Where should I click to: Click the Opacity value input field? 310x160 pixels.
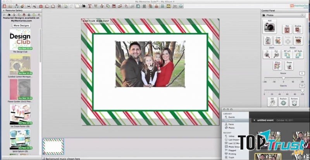302,86
